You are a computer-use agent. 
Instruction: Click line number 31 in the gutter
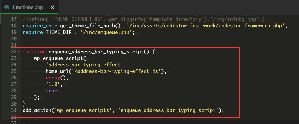(14, 111)
